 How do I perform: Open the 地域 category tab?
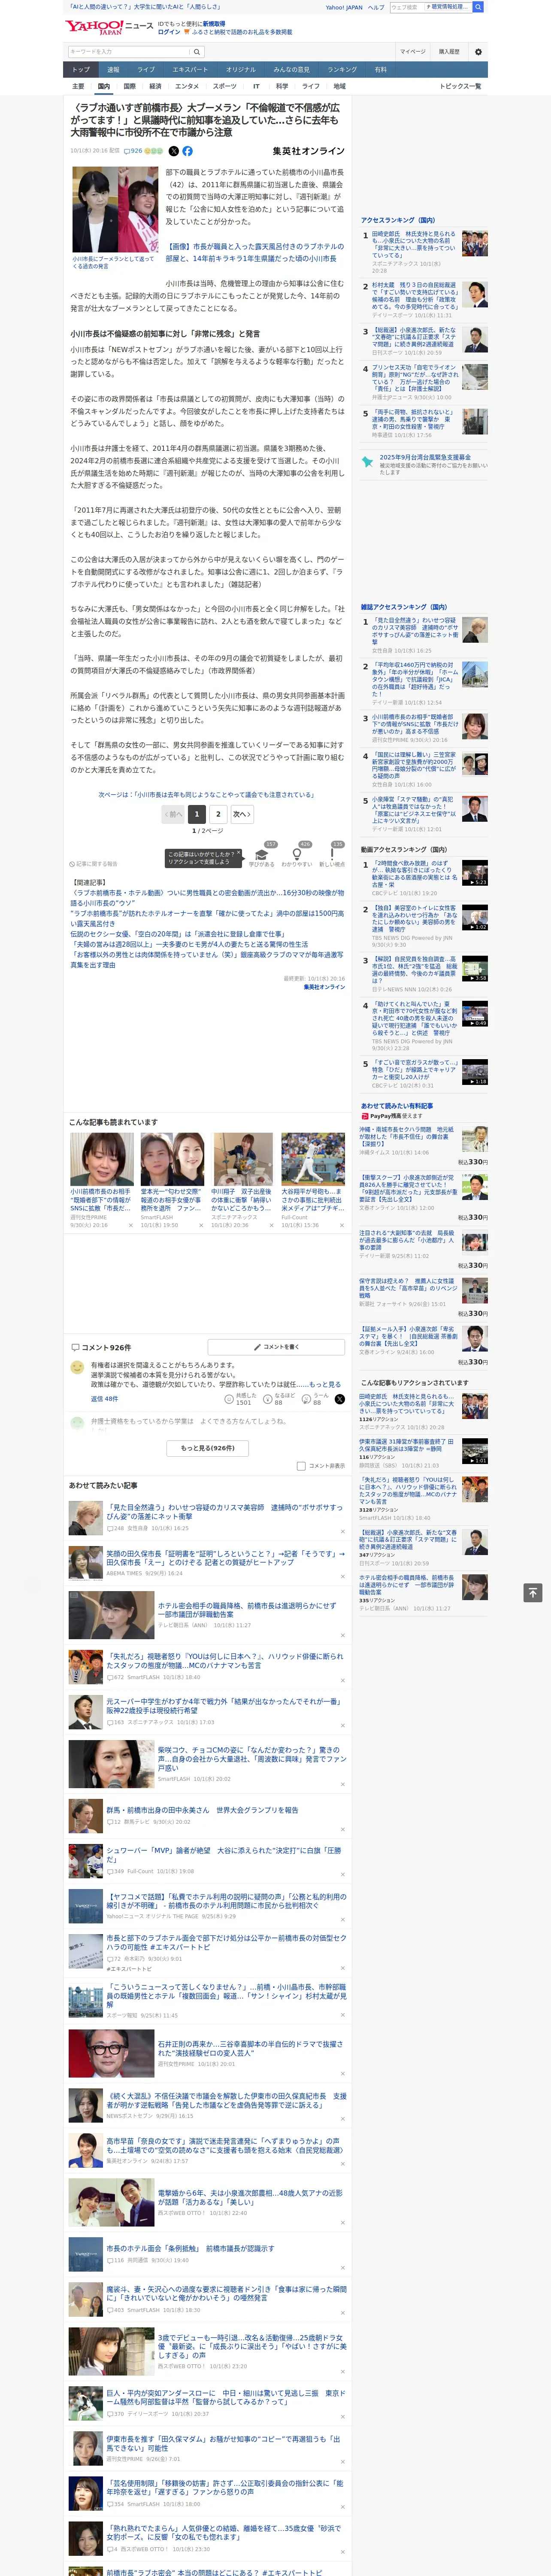pos(340,86)
